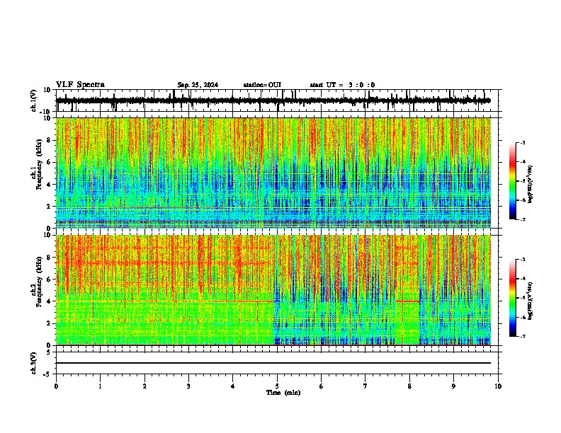Click the ch.1 spectrogram panel
The image size is (561, 433).
point(273,173)
